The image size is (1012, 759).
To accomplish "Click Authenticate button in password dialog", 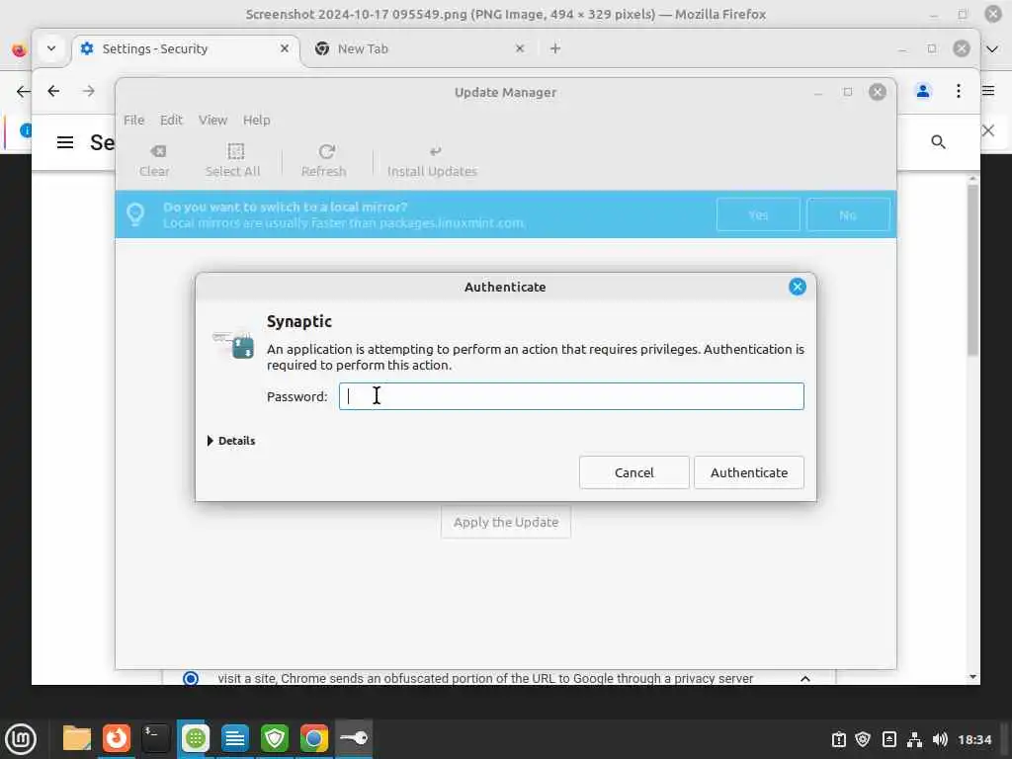I will (749, 472).
